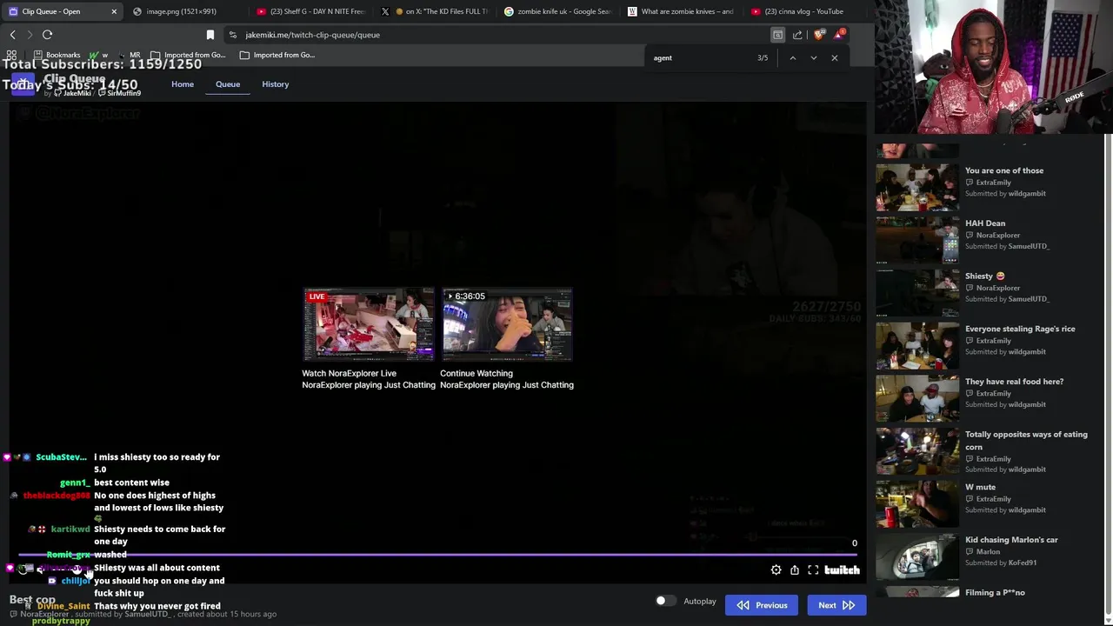Open first Imported from Go... bookmarks folder
Image resolution: width=1113 pixels, height=626 pixels.
point(188,55)
